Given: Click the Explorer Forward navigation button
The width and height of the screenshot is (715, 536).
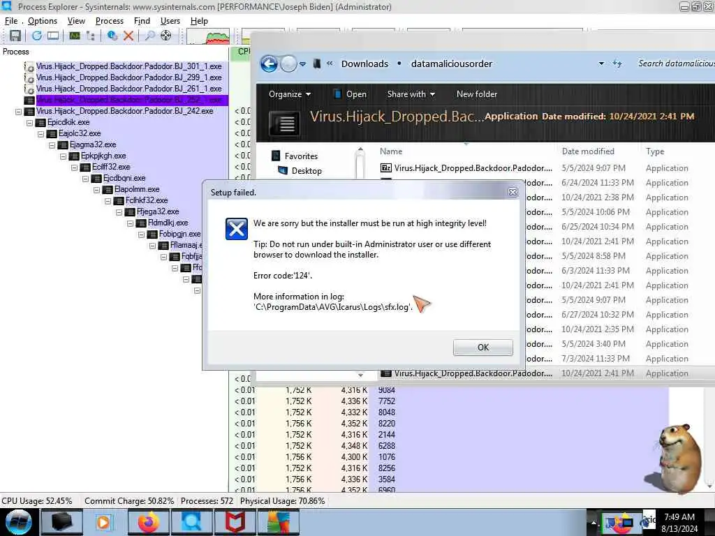Looking at the screenshot, I should [288, 64].
